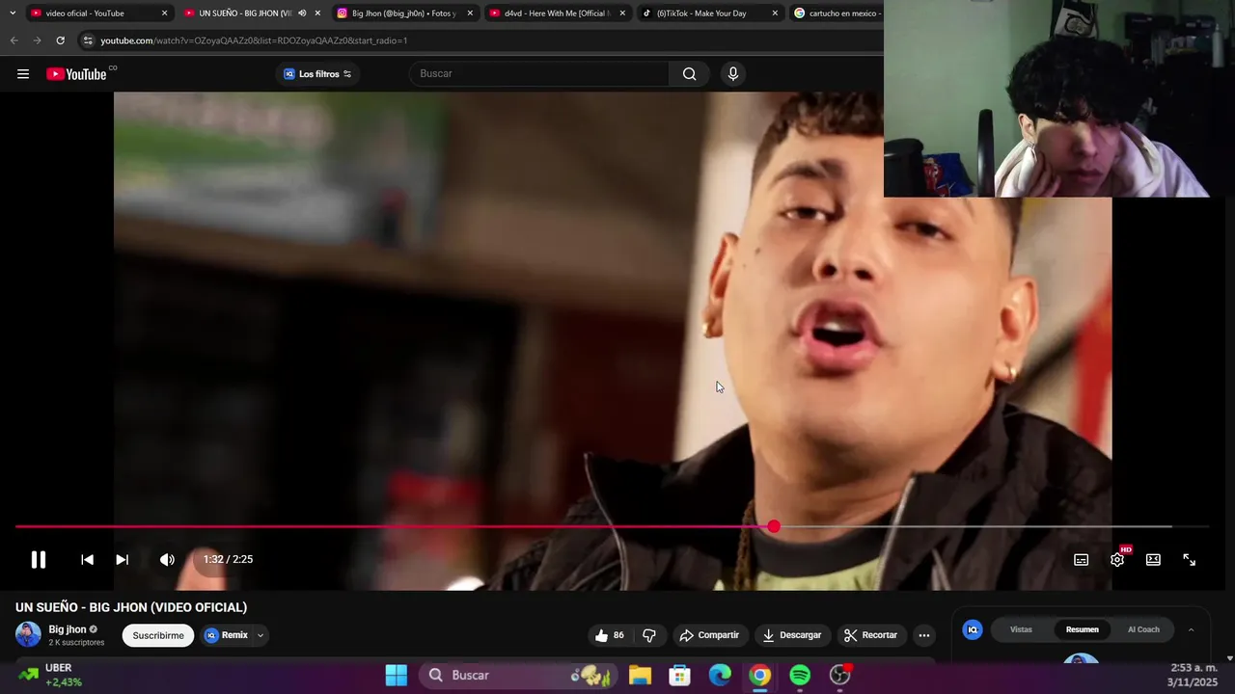
Task: Open Los filtros options
Action: (317, 74)
